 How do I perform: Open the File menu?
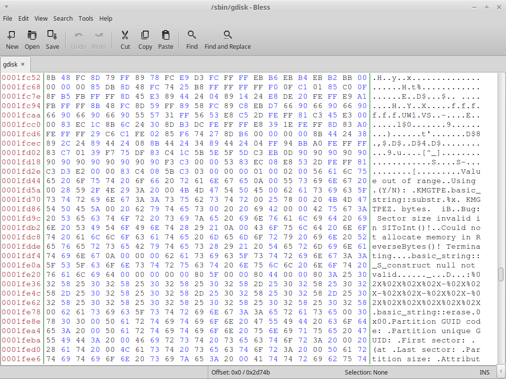click(x=7, y=18)
